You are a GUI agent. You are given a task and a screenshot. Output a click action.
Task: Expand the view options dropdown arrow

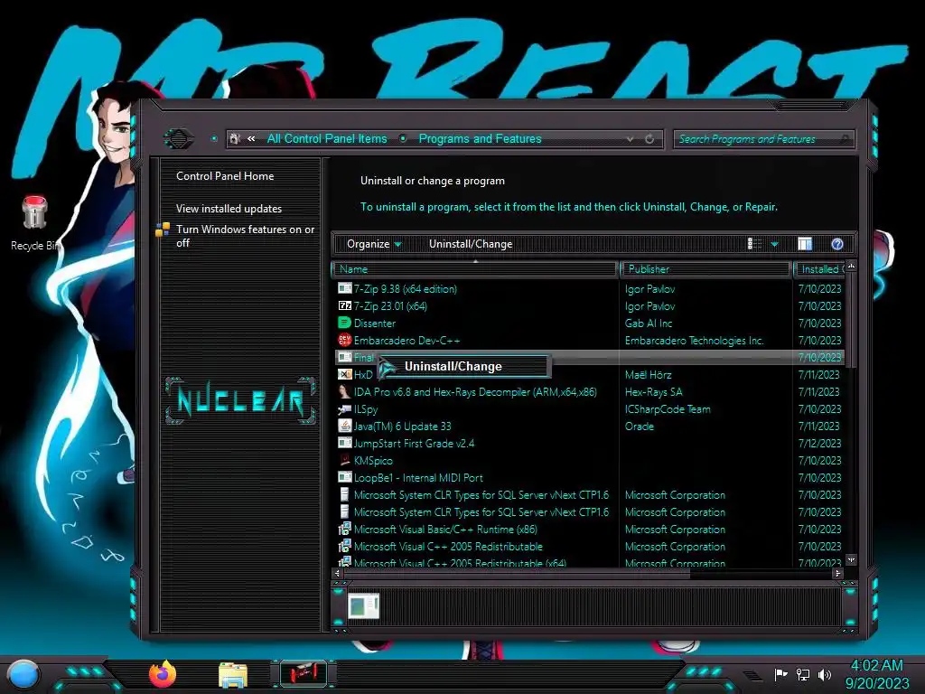774,244
